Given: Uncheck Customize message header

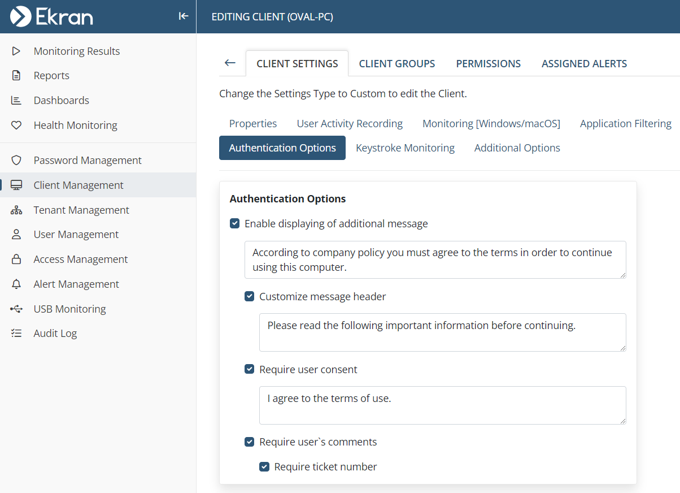Looking at the screenshot, I should tap(250, 297).
